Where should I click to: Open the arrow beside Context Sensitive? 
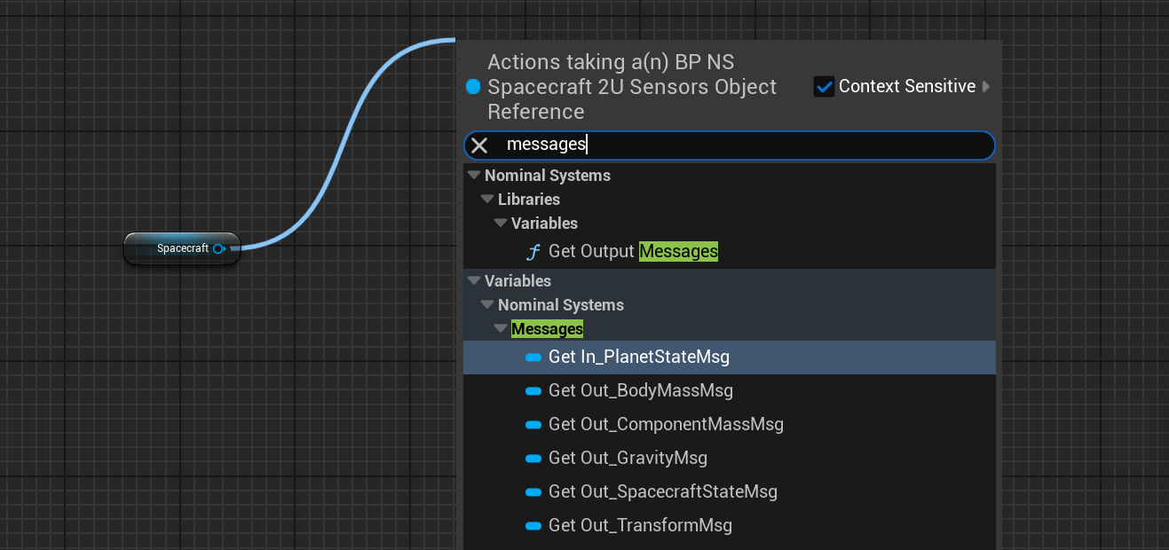tap(986, 86)
